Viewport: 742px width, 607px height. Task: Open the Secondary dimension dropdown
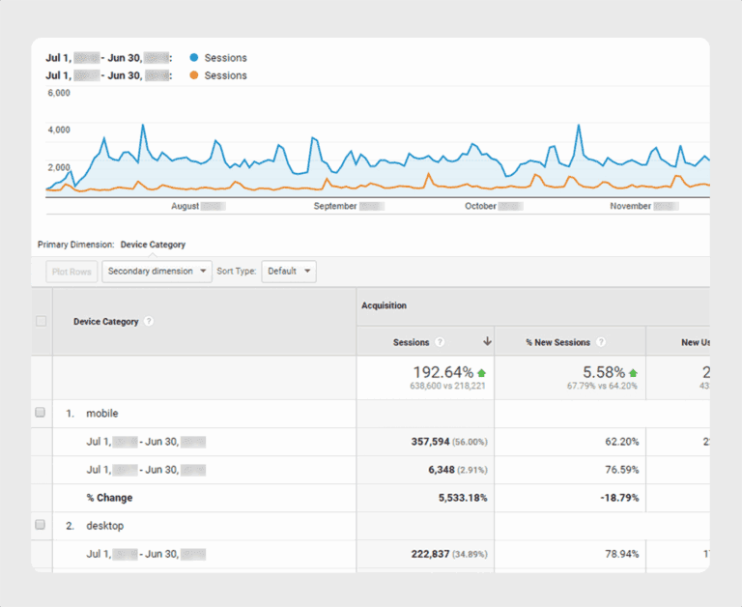click(157, 272)
